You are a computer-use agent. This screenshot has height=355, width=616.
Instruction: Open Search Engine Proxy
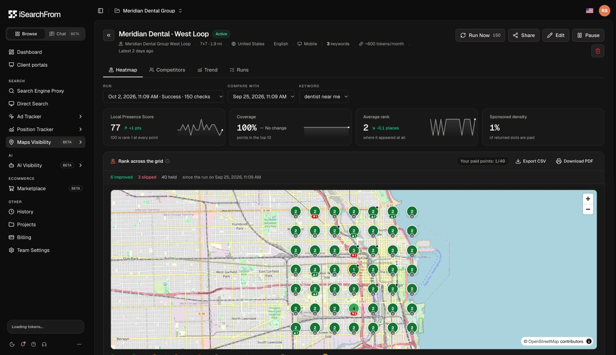(x=45, y=91)
